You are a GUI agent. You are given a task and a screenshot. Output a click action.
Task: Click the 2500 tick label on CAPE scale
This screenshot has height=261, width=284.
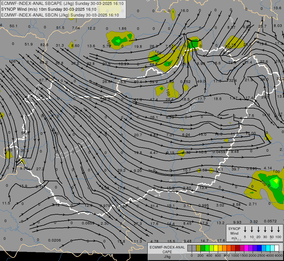tap(261, 255)
